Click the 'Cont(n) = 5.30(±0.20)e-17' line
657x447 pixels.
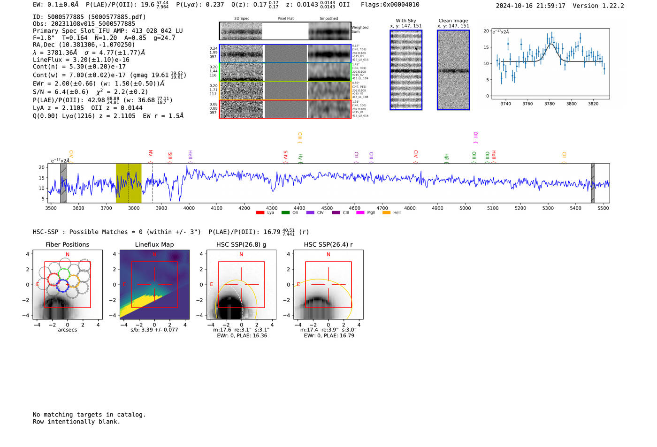coord(79,67)
